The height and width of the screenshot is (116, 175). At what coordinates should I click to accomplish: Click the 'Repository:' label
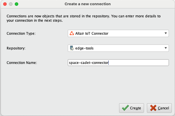click(16, 48)
